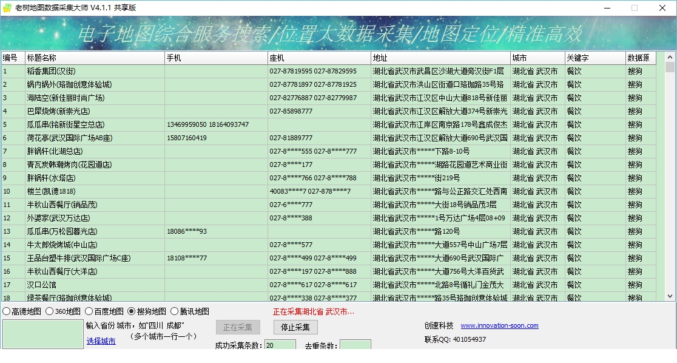Click status text 正在采集湖北省 武汉市...

coord(314,311)
